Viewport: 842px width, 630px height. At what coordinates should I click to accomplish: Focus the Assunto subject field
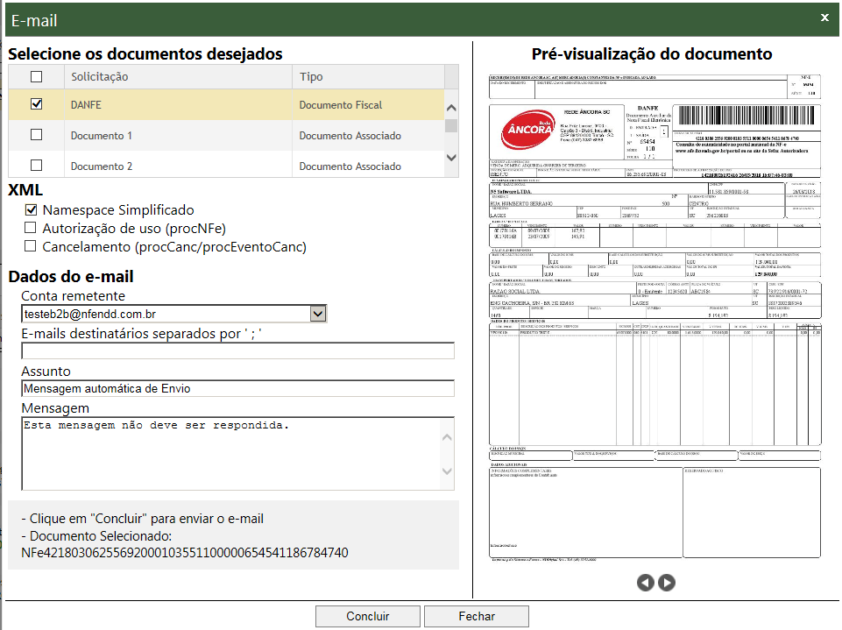237,388
